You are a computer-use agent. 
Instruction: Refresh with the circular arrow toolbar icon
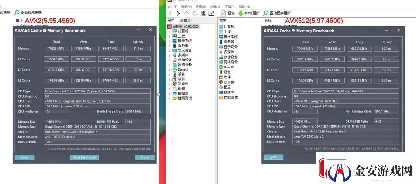195,13
